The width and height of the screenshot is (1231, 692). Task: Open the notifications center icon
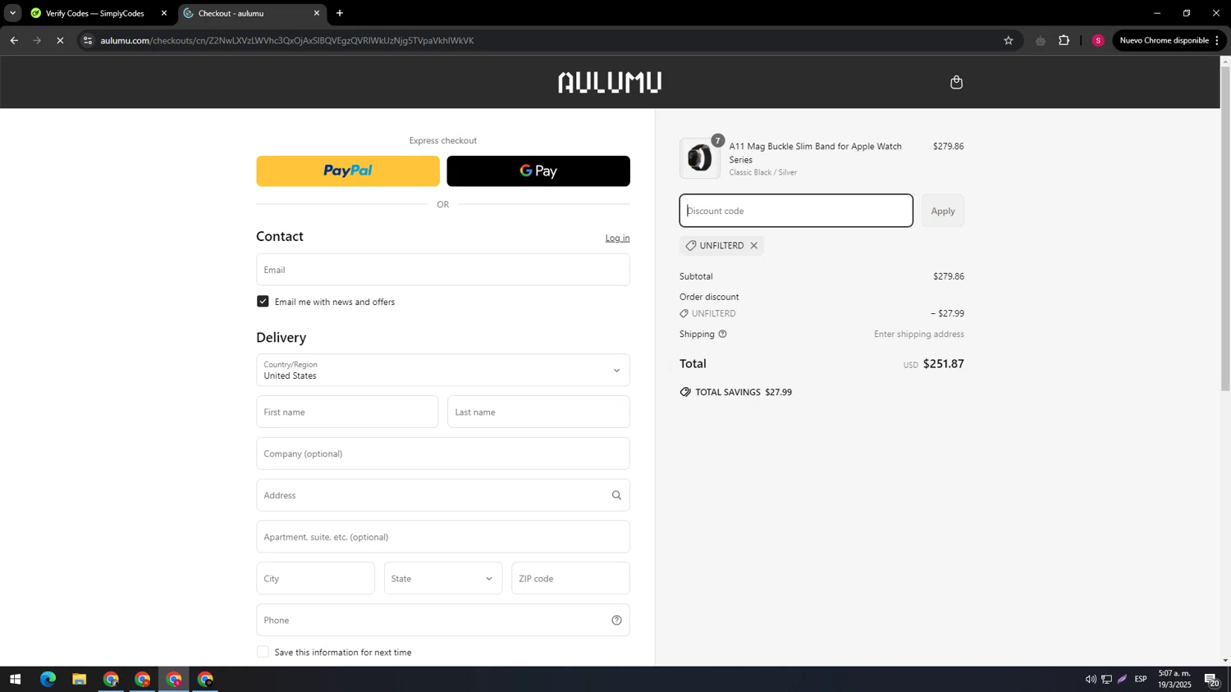pos(1212,680)
